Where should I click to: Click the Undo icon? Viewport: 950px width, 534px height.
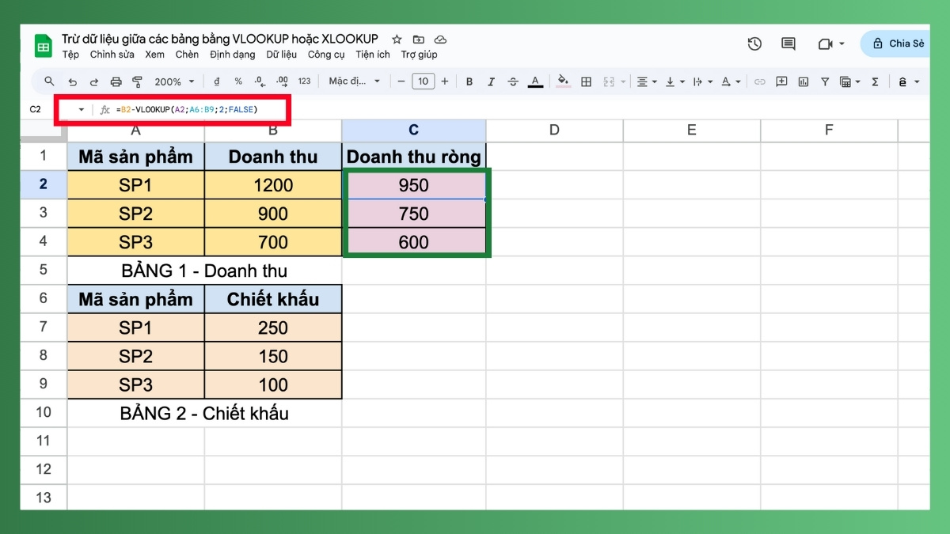click(x=74, y=81)
